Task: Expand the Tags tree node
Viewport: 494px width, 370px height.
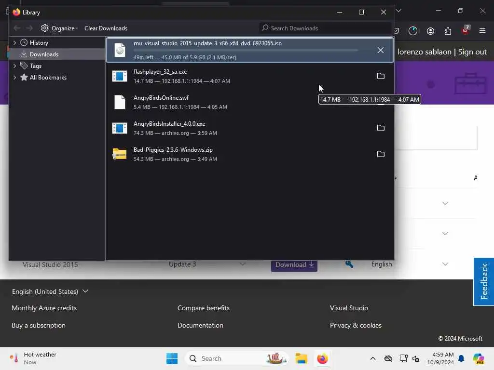Action: (x=14, y=66)
